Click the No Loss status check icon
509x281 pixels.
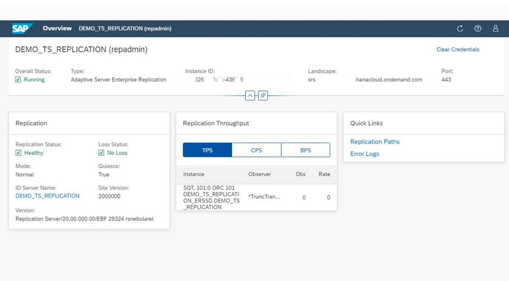[101, 153]
